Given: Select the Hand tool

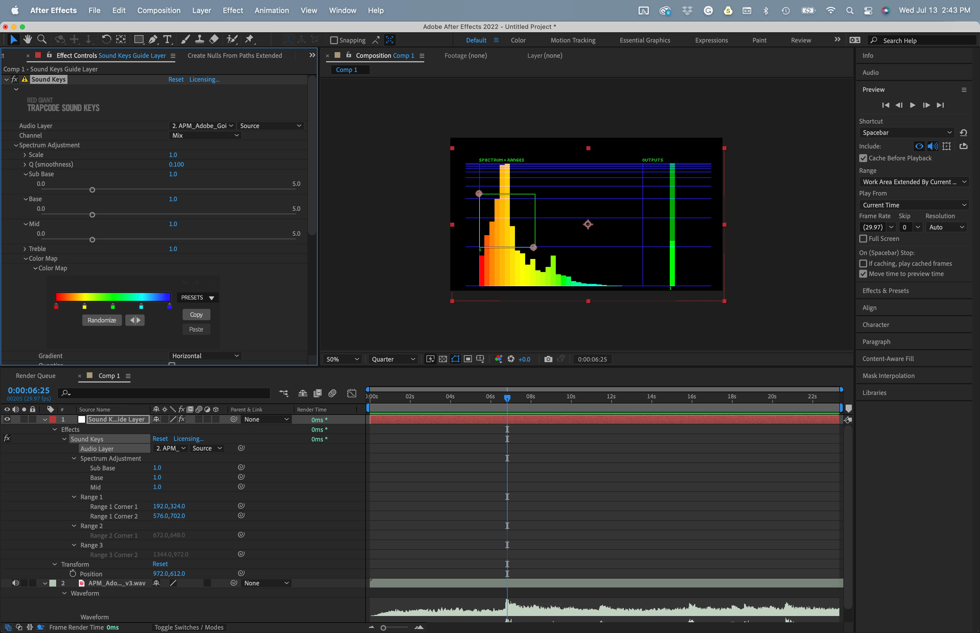Looking at the screenshot, I should point(28,39).
